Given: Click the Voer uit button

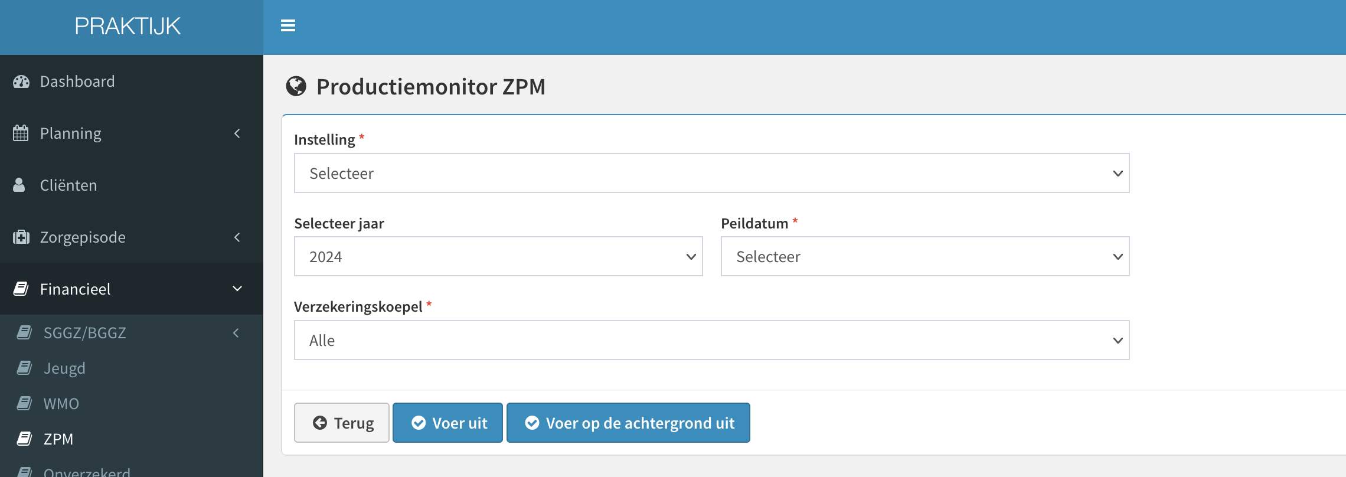Looking at the screenshot, I should [x=447, y=423].
